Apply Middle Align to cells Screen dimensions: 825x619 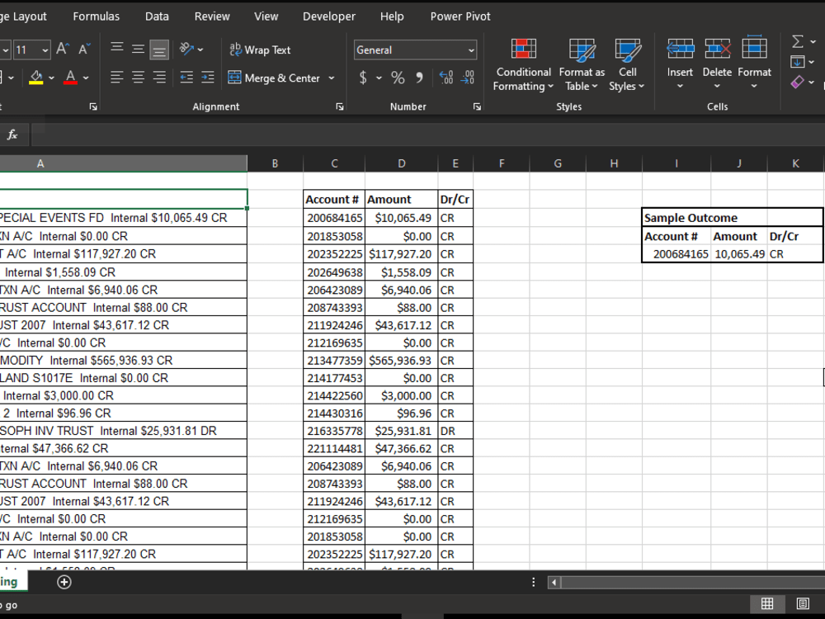138,49
